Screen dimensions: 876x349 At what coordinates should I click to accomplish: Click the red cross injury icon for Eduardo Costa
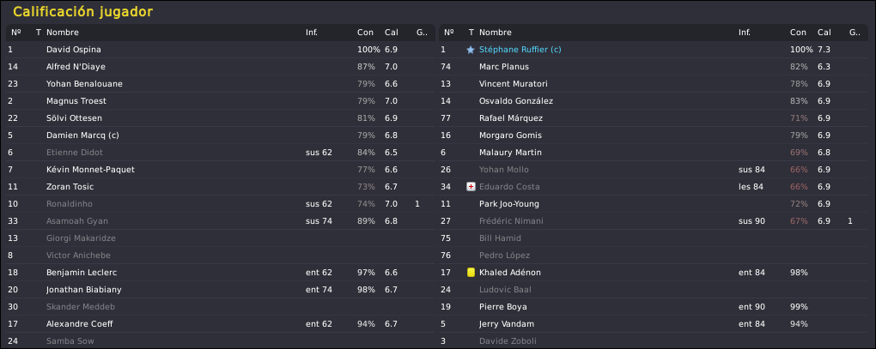coord(471,187)
